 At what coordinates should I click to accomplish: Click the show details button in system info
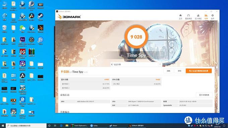204,95
